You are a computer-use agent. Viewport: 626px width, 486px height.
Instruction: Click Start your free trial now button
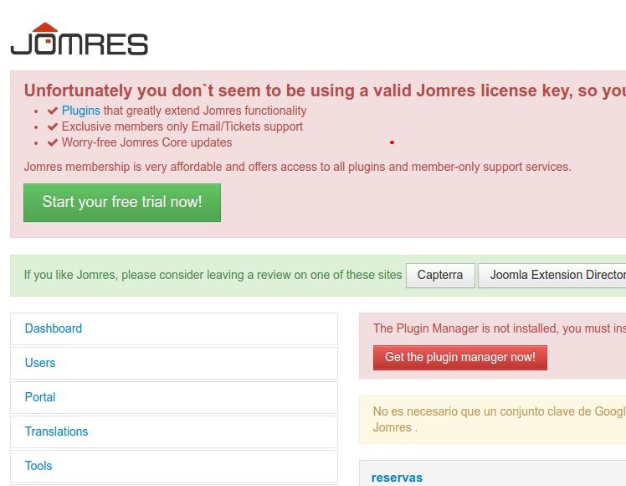coord(122,203)
